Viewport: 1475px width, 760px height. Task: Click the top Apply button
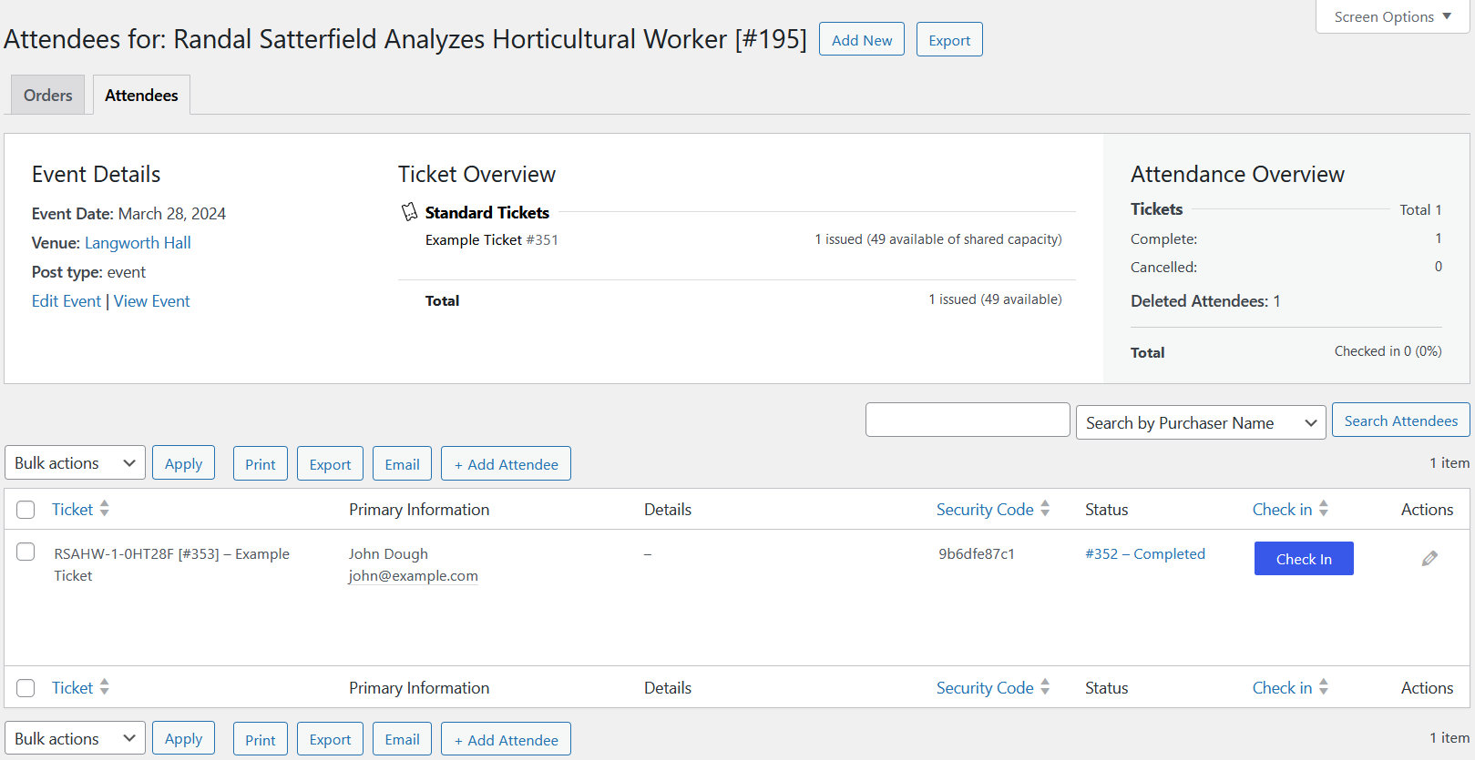click(183, 463)
